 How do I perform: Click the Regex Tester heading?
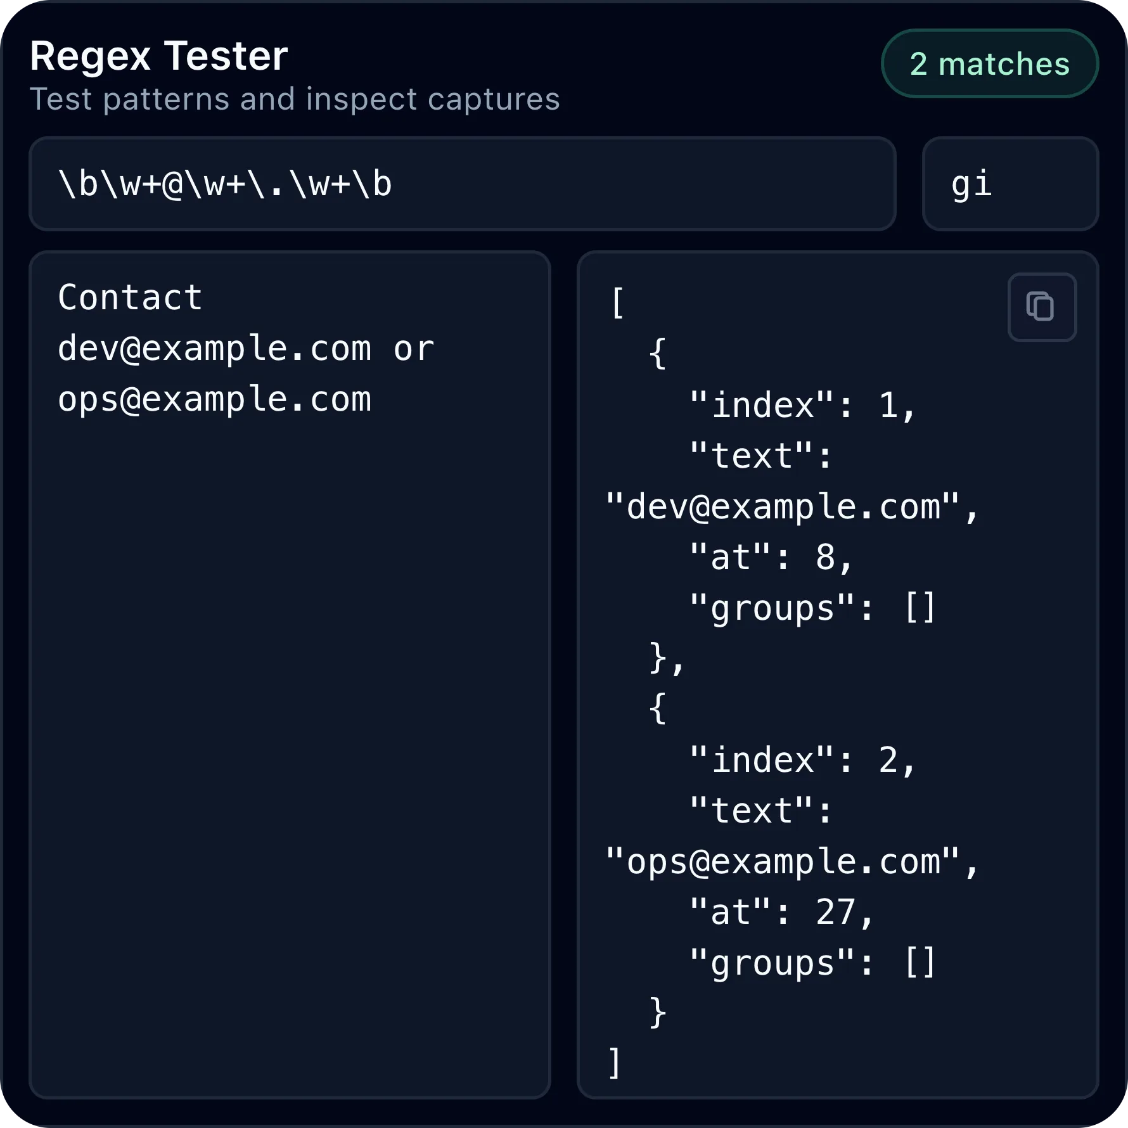[158, 56]
